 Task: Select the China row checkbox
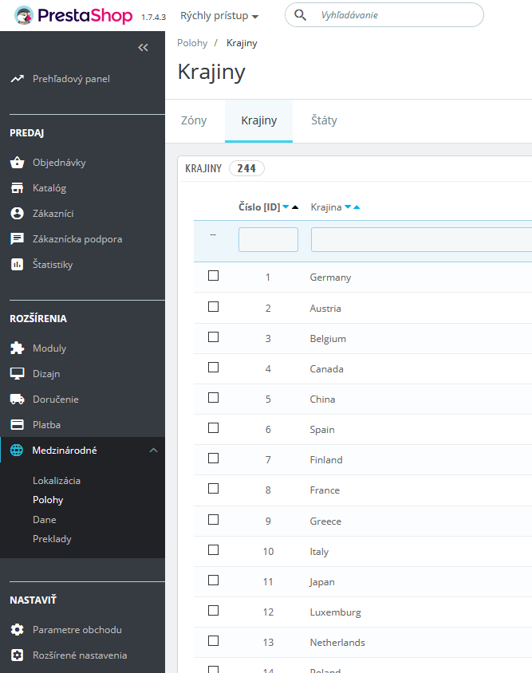coord(214,398)
